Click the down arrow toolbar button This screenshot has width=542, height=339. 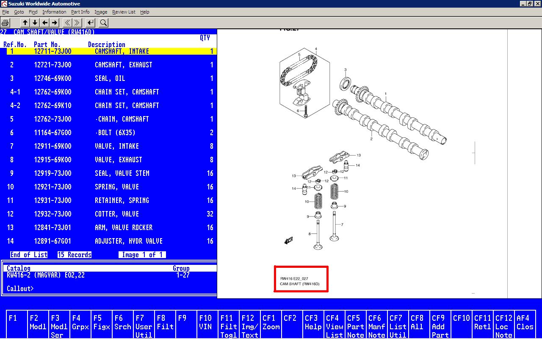(35, 23)
